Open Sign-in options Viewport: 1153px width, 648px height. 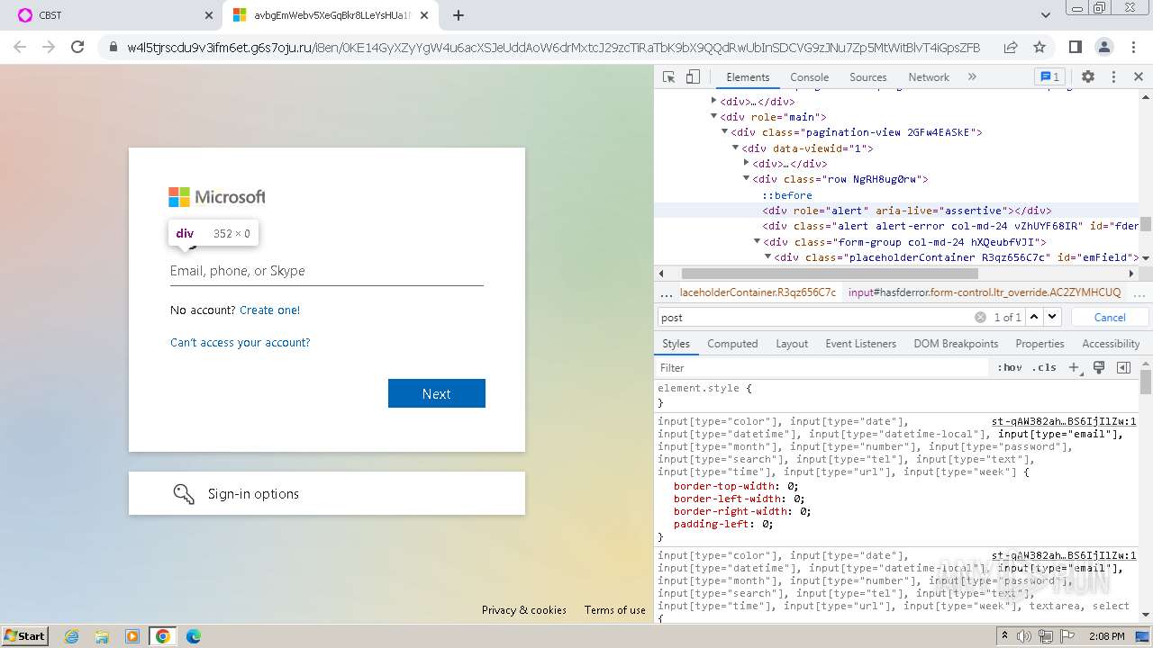pyautogui.click(x=327, y=493)
